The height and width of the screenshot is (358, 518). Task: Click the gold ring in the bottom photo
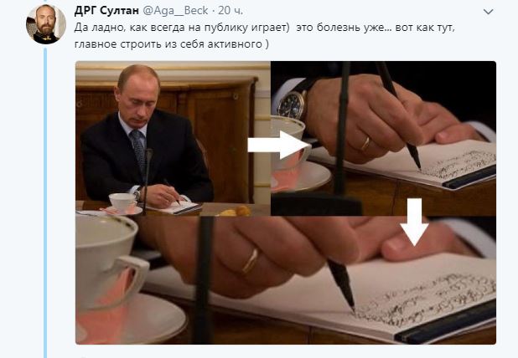[250, 261]
